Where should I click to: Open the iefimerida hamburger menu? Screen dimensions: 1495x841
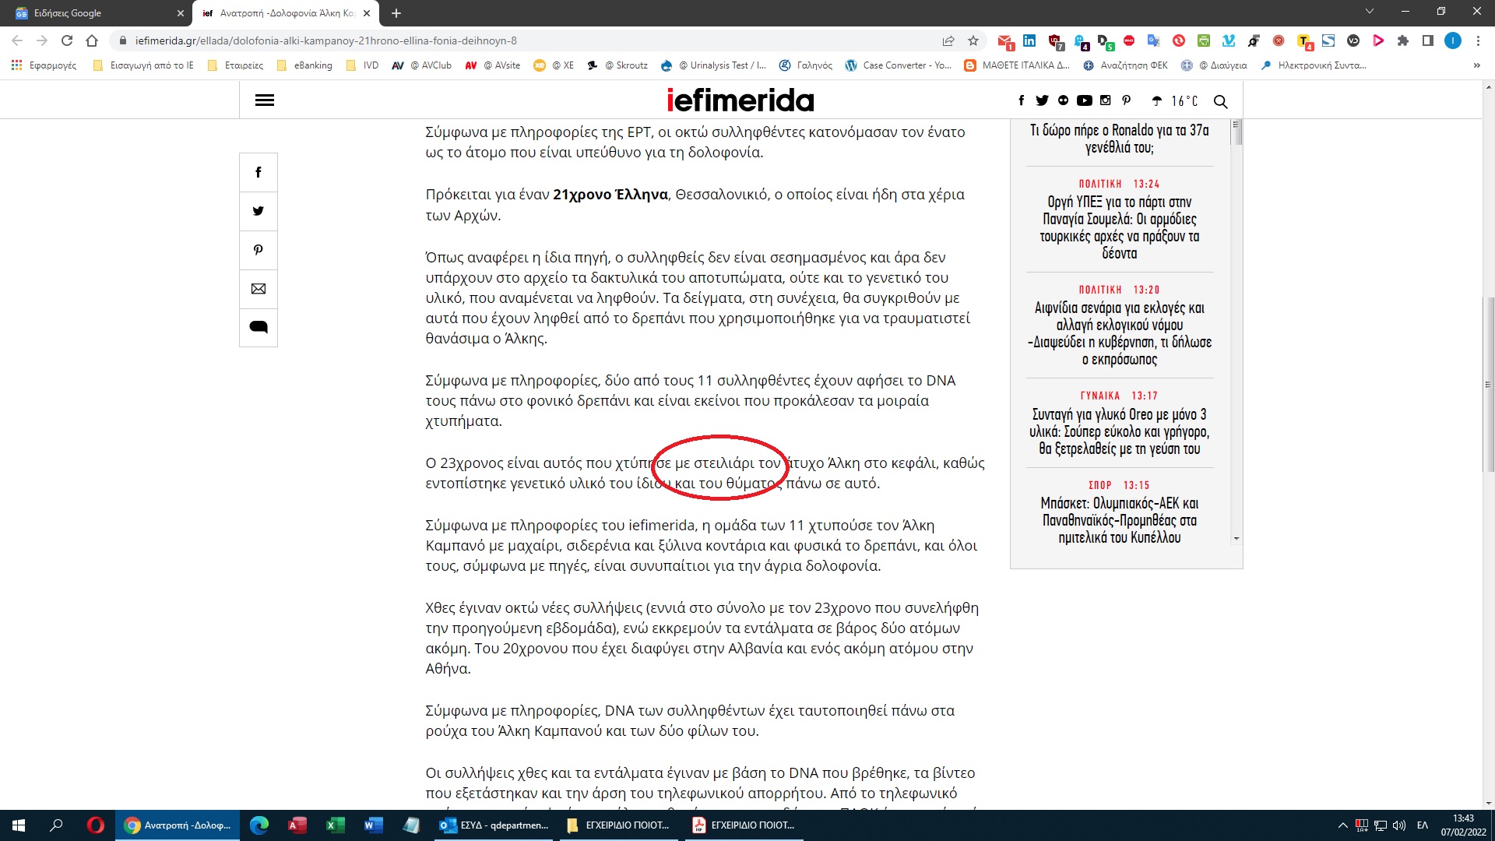click(x=265, y=100)
